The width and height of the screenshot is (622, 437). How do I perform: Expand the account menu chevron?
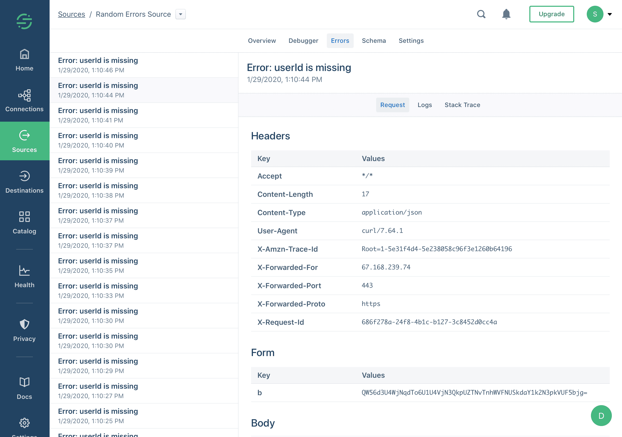[x=610, y=14]
